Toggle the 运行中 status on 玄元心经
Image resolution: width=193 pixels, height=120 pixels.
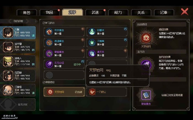[77, 64]
